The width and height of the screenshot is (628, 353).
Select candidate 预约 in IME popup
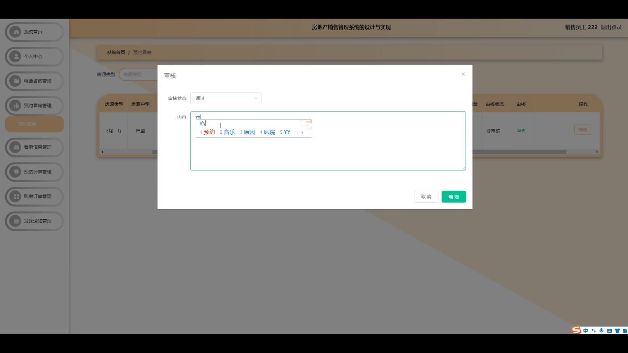coord(209,132)
